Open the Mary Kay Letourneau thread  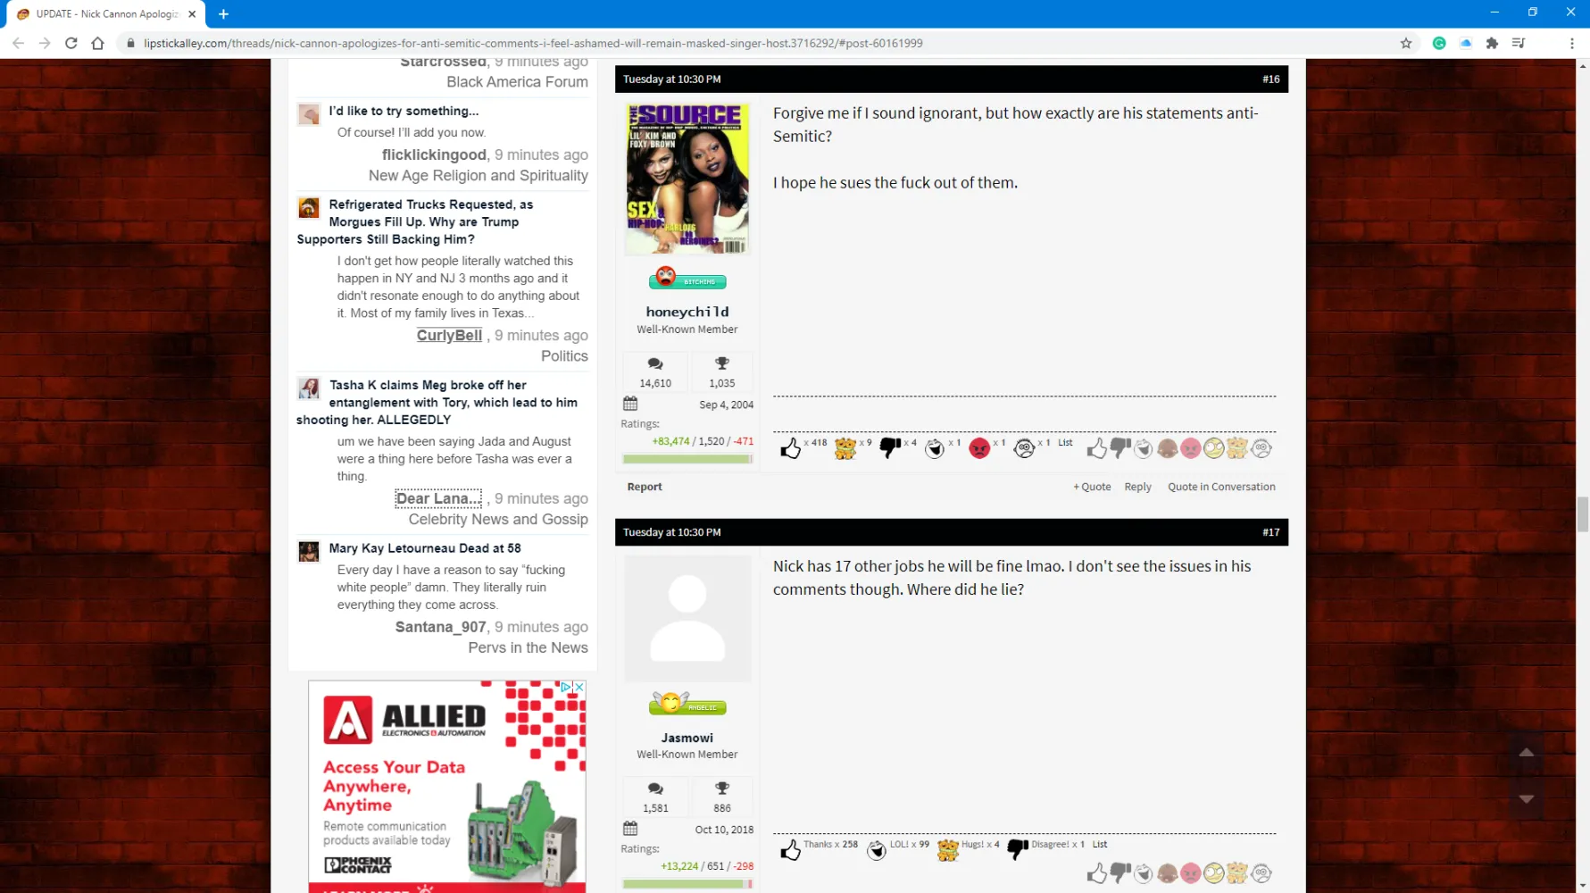point(424,548)
